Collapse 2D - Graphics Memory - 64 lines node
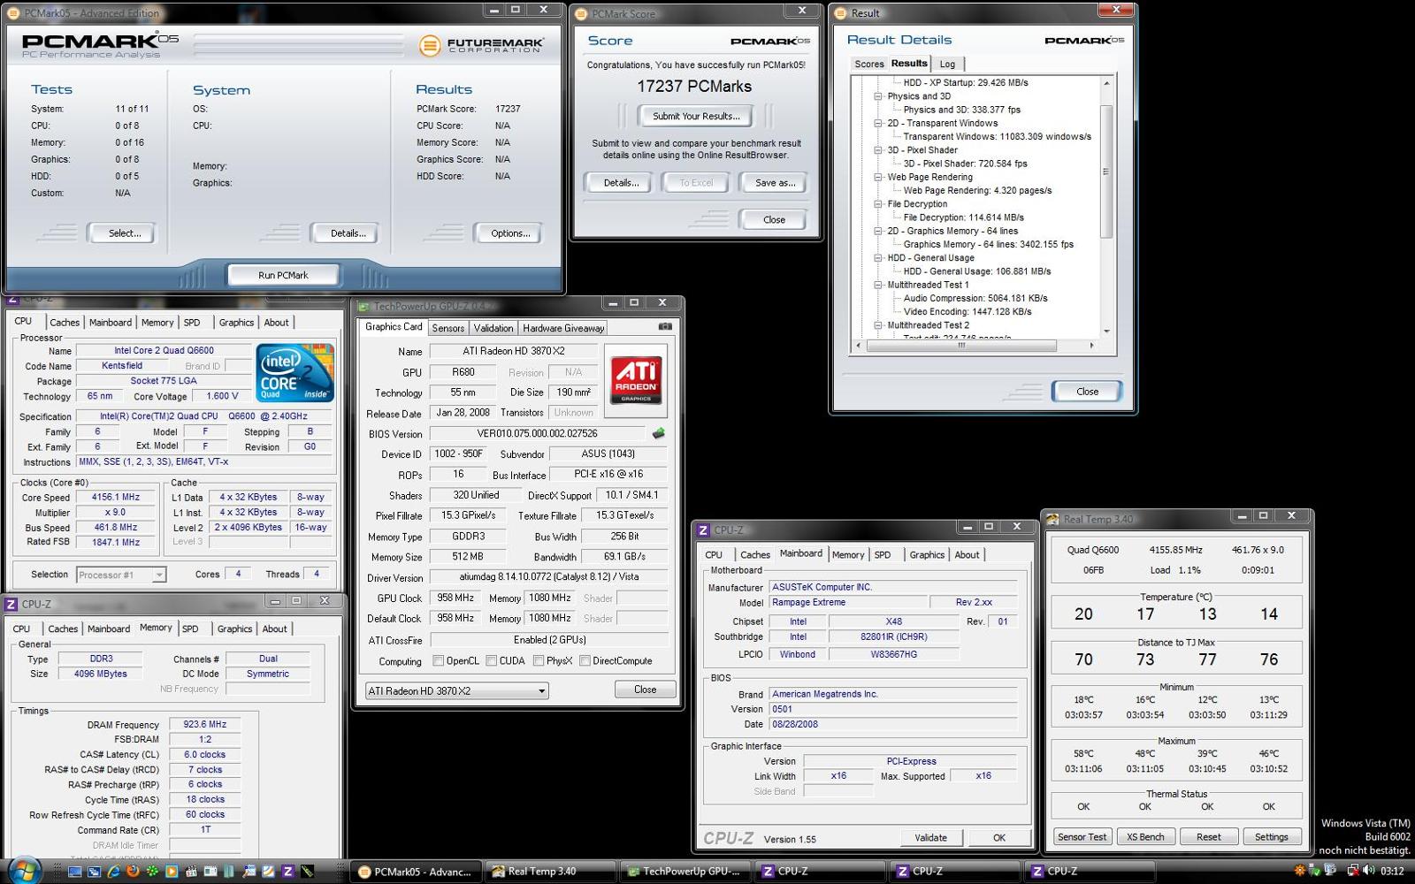Screen dimensions: 1415x884 [878, 231]
